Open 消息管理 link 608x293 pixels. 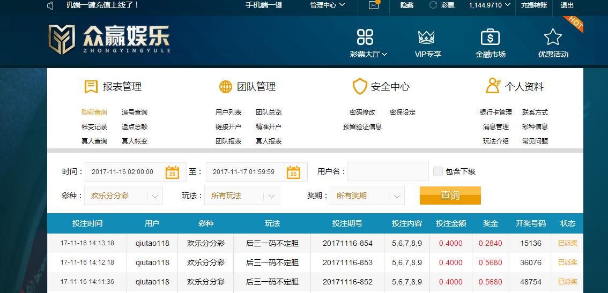496,127
